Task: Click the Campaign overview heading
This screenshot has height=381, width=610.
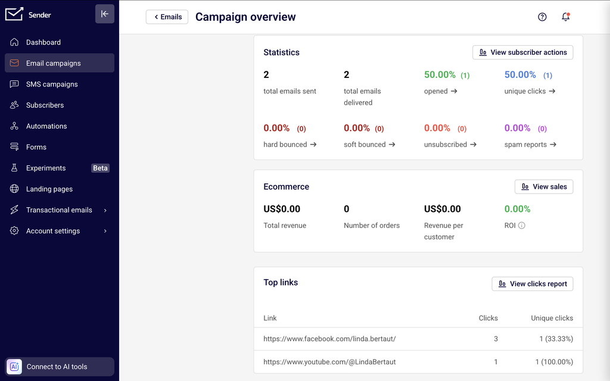Action: pos(245,17)
